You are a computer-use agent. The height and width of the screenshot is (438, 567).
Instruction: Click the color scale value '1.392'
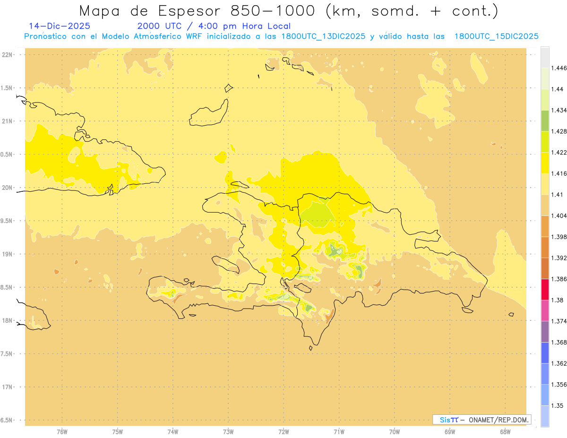click(x=560, y=258)
